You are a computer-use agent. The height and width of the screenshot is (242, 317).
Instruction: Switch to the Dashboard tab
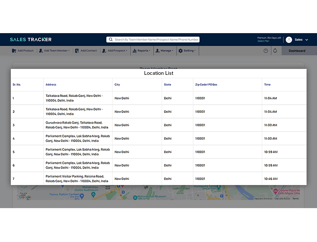point(297,51)
